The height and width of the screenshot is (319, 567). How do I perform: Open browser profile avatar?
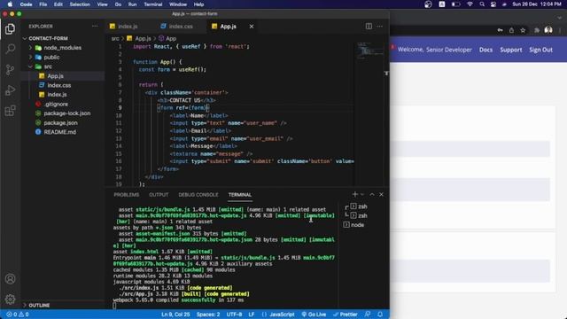[548, 30]
